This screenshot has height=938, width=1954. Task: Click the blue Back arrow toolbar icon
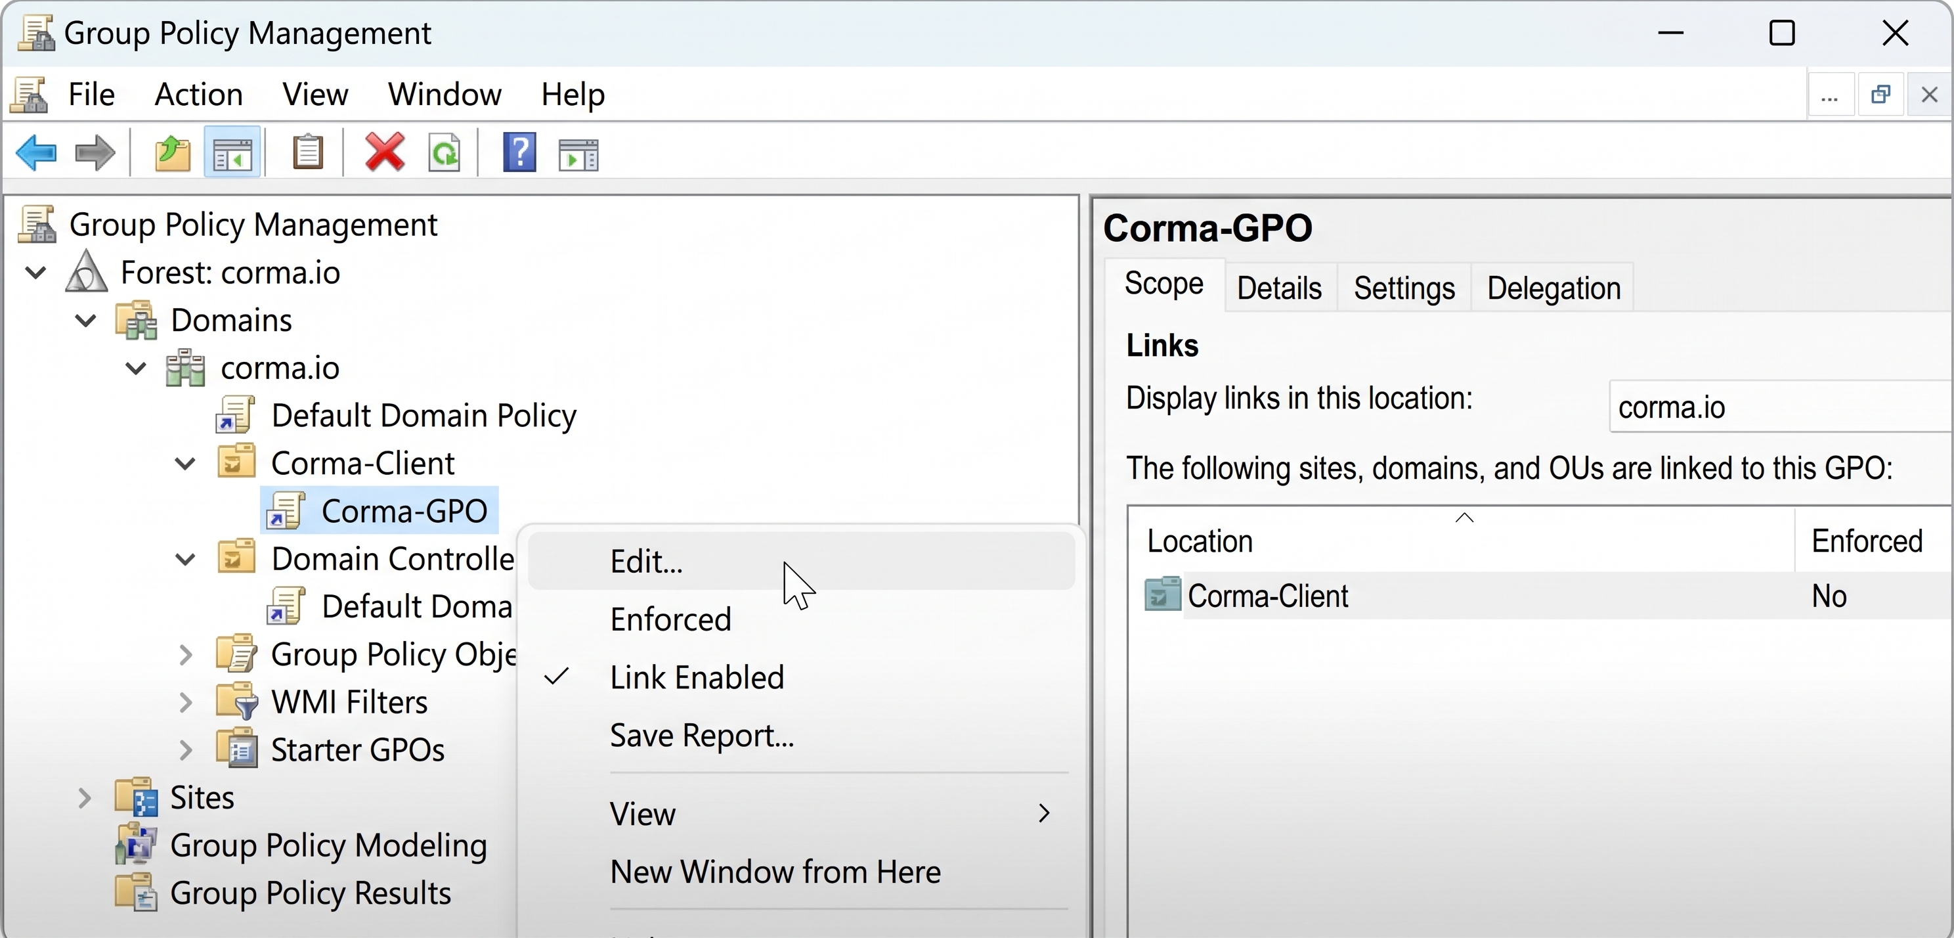click(35, 152)
